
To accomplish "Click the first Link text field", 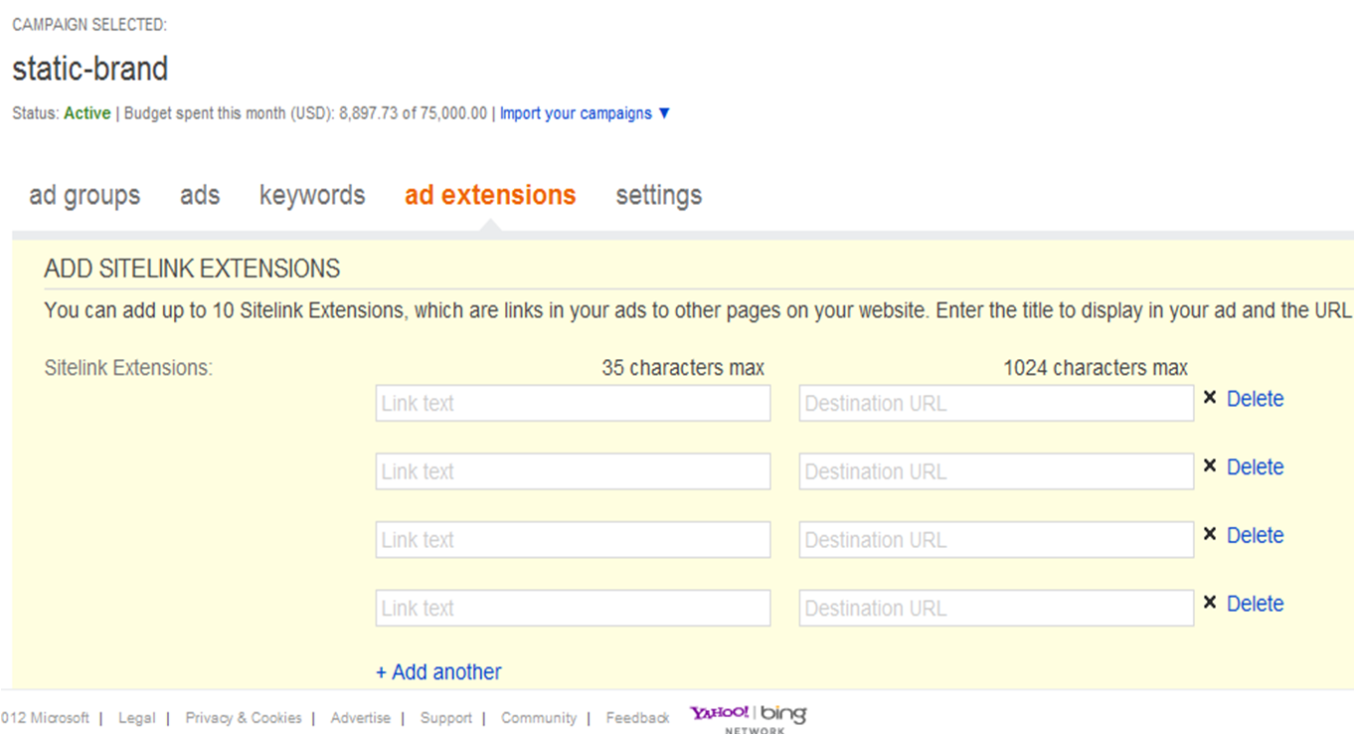I will coord(573,404).
